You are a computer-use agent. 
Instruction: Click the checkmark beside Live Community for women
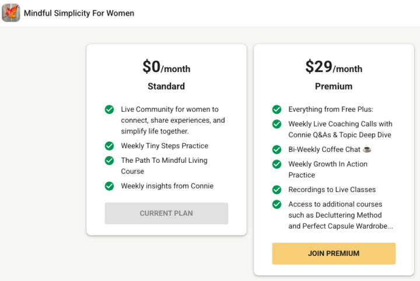(109, 109)
